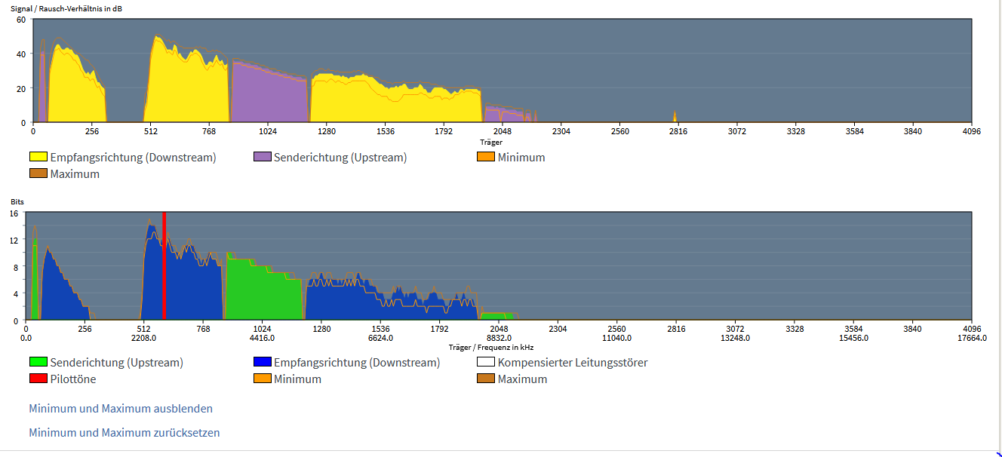This screenshot has height=457, width=1002.
Task: Click yellow Empfangsrichtung (Downstream) legend swatch
Action: tap(38, 158)
